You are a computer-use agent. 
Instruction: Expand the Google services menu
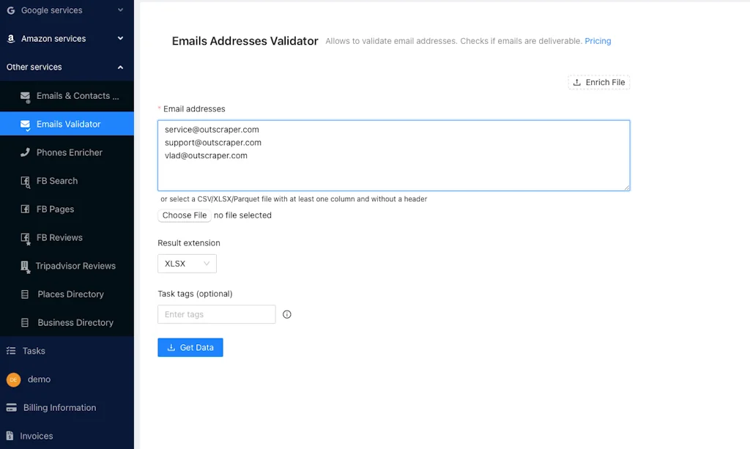(x=67, y=10)
